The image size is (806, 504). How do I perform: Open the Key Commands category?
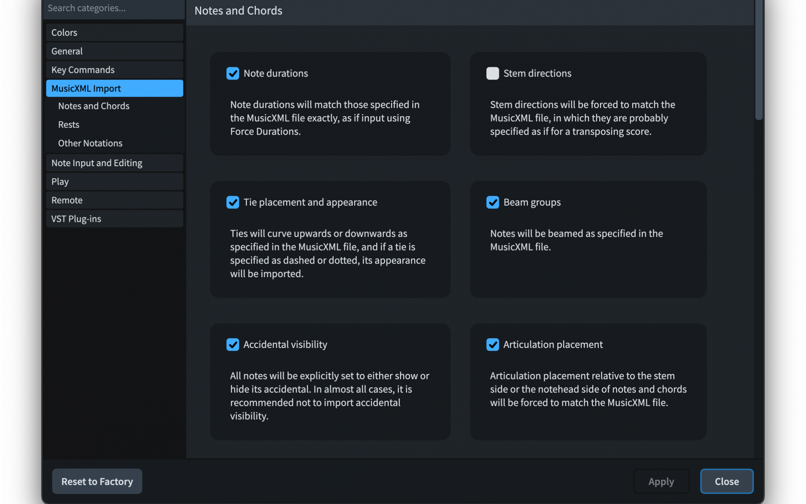point(115,70)
